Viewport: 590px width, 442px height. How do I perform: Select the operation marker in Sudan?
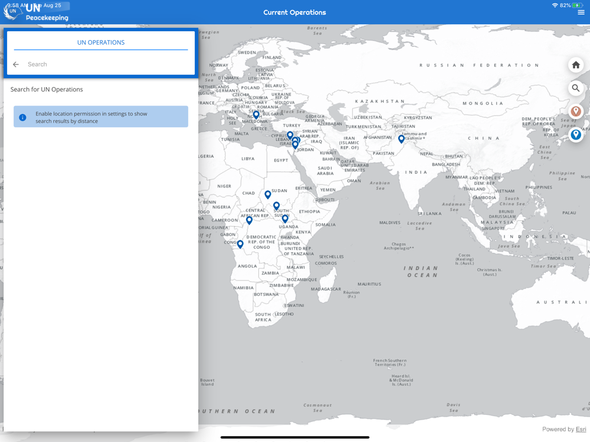tap(267, 194)
